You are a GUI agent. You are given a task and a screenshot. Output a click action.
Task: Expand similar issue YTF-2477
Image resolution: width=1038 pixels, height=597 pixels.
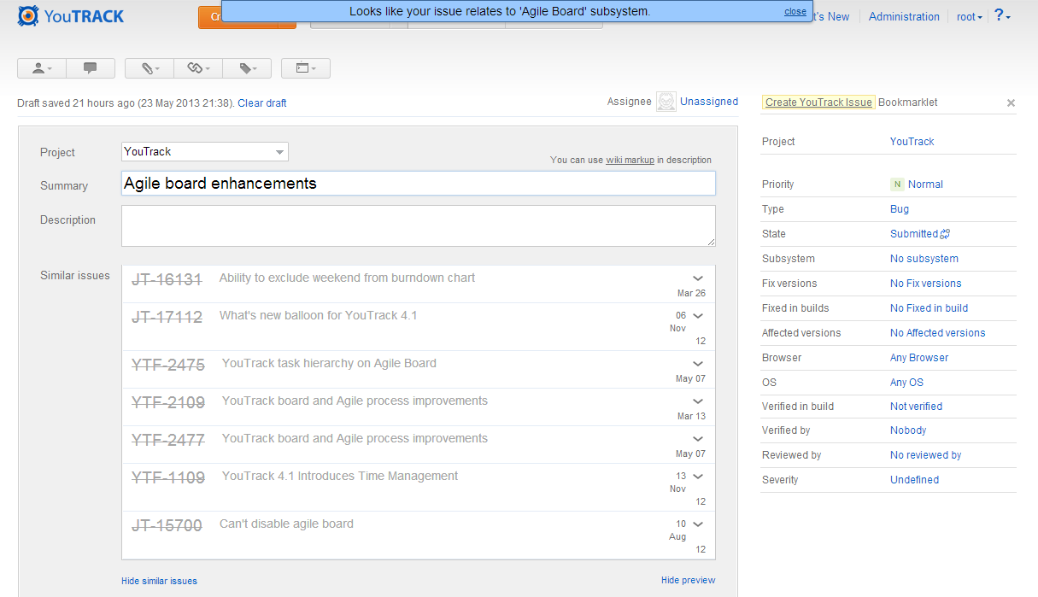pyautogui.click(x=698, y=439)
